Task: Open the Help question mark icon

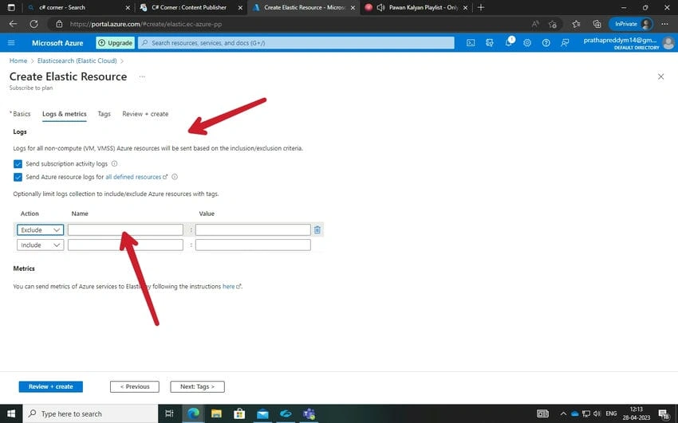Action: point(546,43)
